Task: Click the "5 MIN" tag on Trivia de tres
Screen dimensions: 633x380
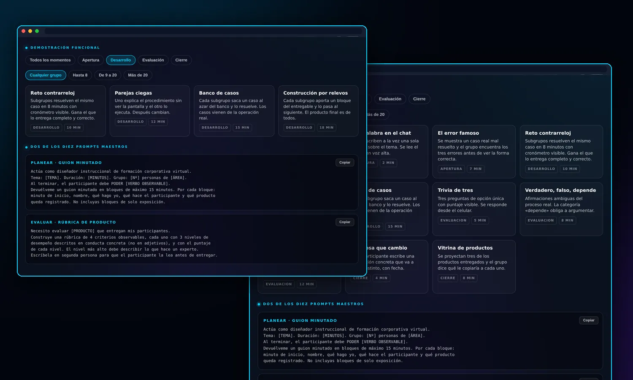Action: click(x=480, y=220)
